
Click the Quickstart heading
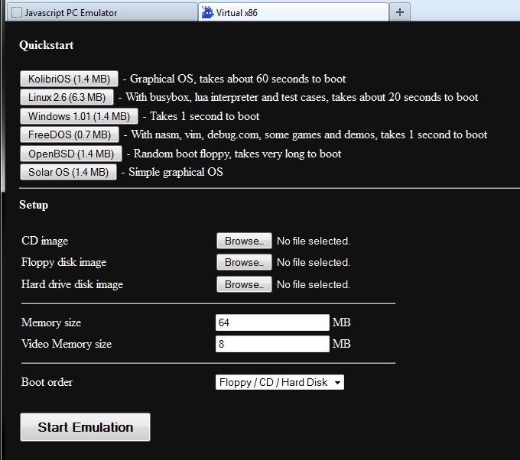click(x=47, y=45)
